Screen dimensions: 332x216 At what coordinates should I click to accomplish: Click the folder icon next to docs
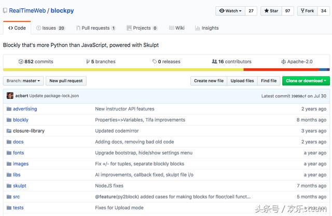pos(9,142)
